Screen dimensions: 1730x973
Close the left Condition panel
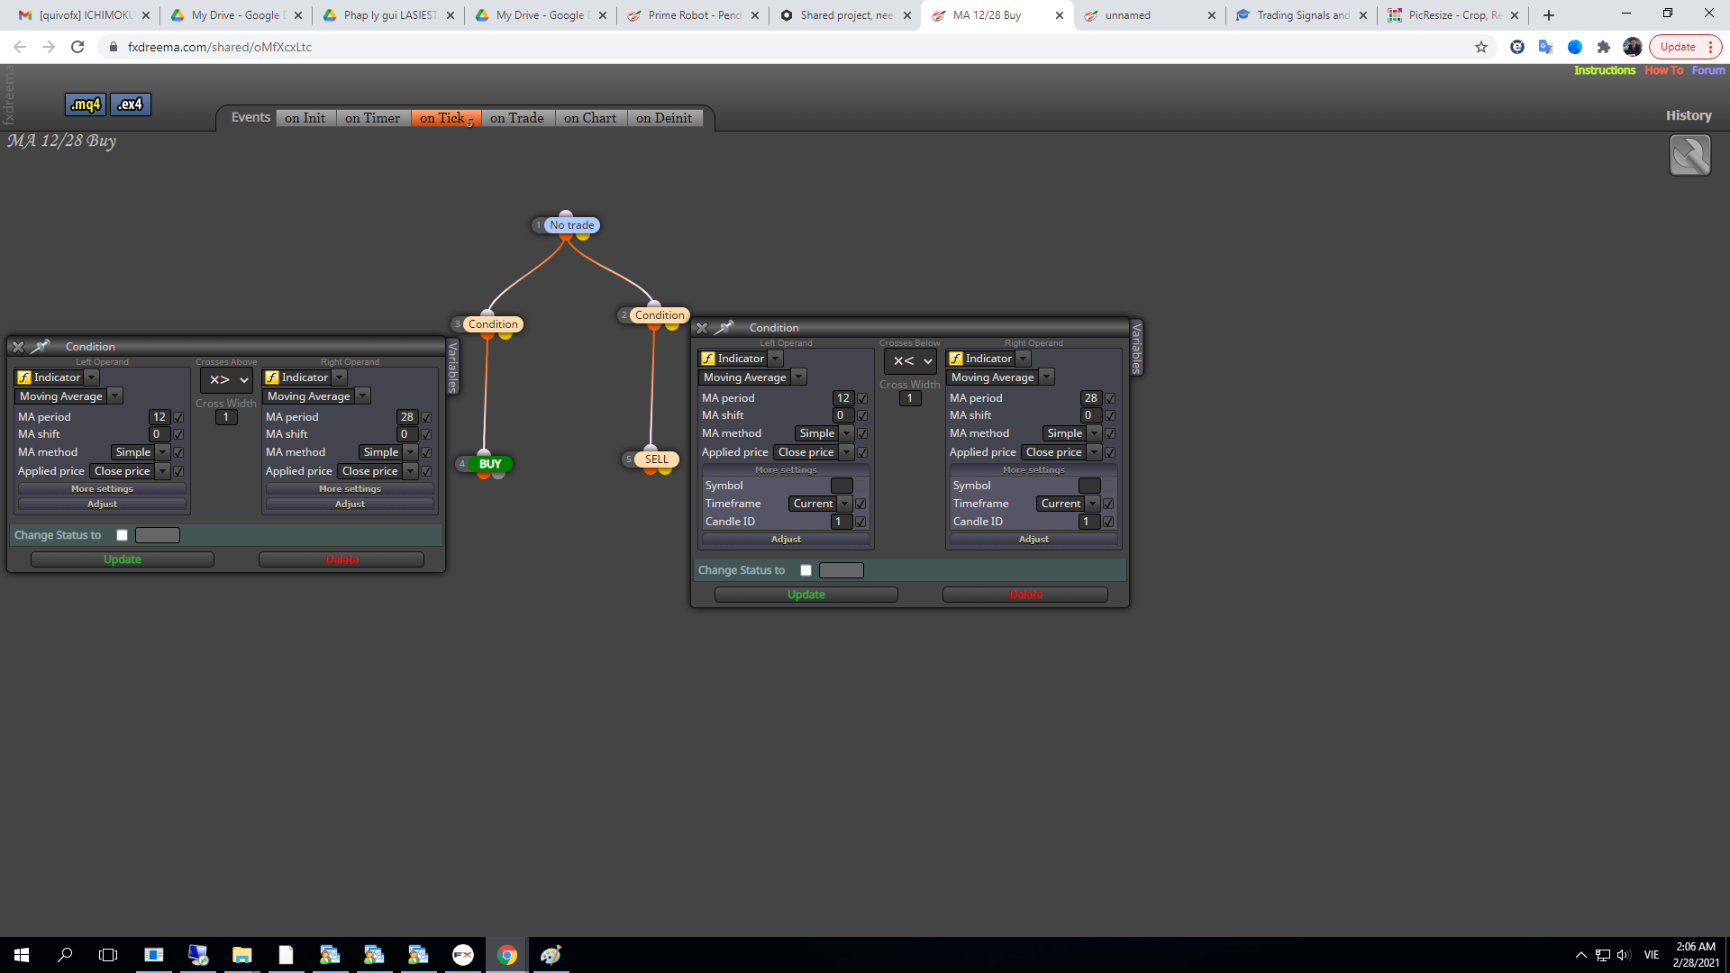(18, 347)
